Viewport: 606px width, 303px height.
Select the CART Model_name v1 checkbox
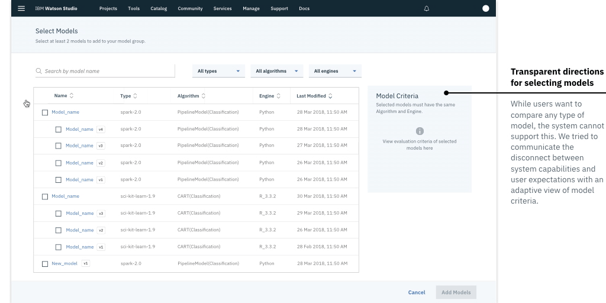point(59,247)
